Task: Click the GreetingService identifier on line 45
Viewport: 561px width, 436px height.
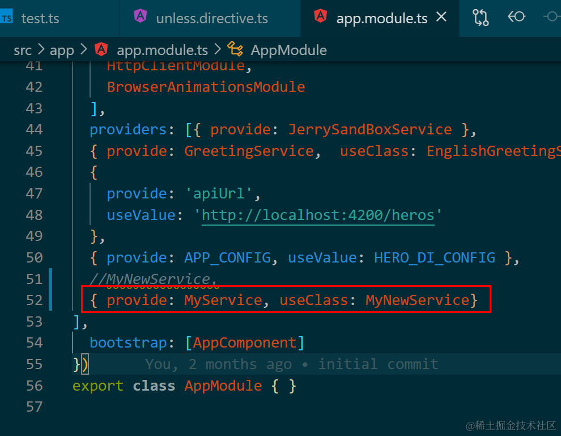Action: [x=249, y=151]
